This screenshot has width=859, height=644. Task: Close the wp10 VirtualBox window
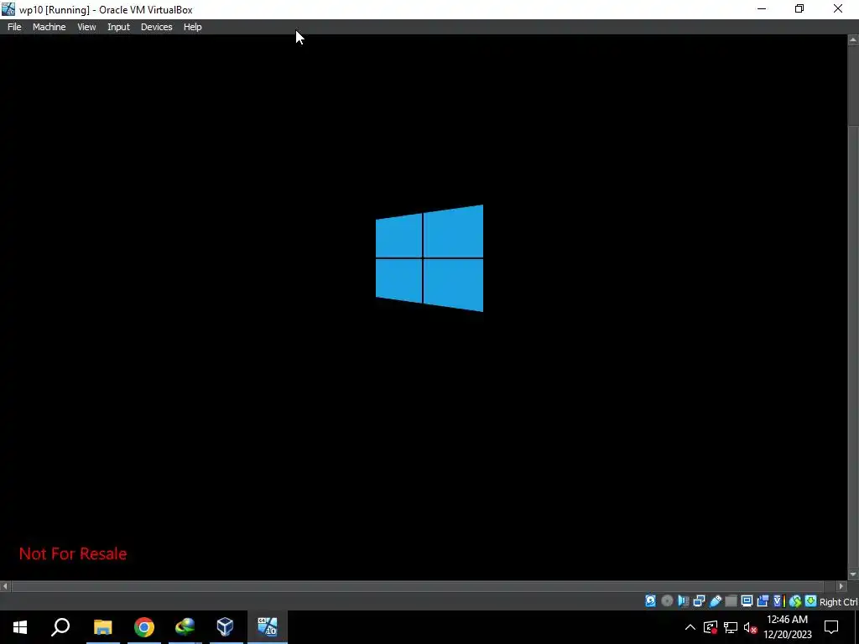(838, 8)
